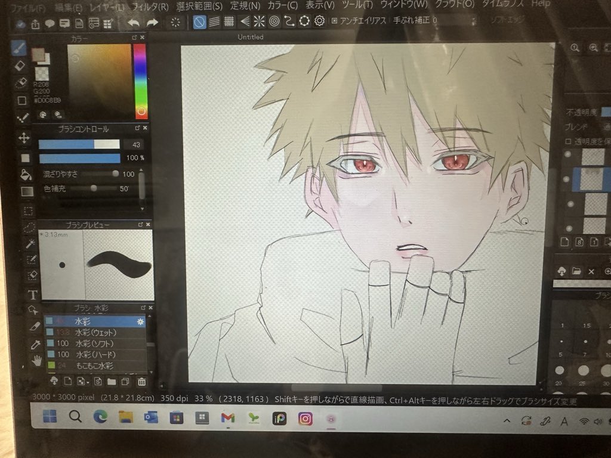Open the Help menu
The image size is (611, 458).
(541, 4)
